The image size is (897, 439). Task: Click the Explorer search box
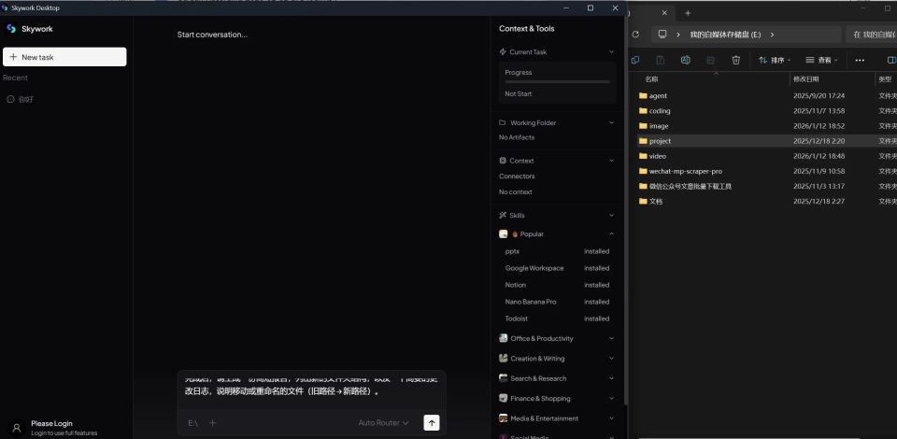871,35
